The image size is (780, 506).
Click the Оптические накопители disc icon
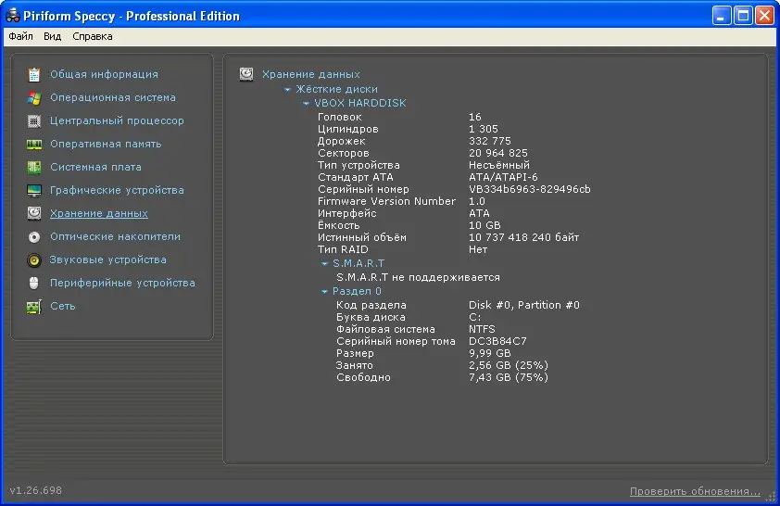click(34, 237)
